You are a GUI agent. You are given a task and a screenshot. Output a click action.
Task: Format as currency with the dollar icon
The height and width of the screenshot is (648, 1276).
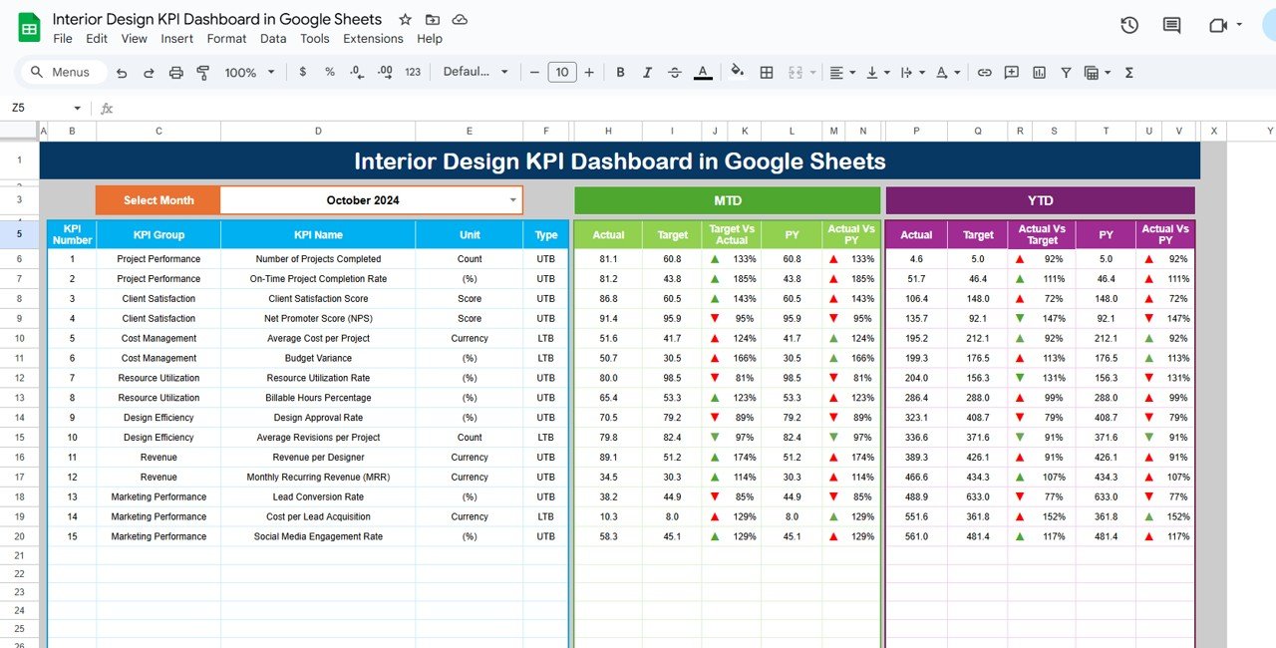(303, 73)
